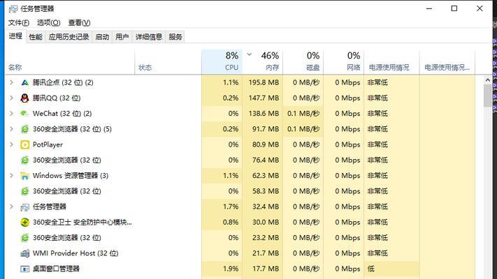Image resolution: width=497 pixels, height=279 pixels.
Task: Click the 1.9% CPU value
Action: click(231, 269)
